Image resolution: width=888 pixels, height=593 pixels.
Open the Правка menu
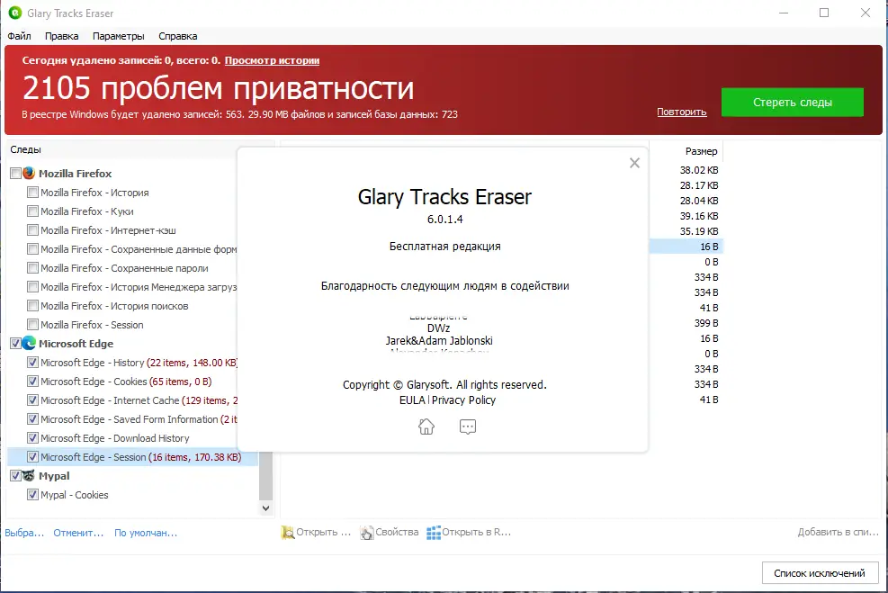coord(62,36)
